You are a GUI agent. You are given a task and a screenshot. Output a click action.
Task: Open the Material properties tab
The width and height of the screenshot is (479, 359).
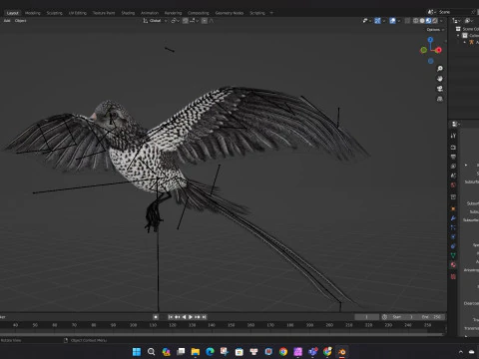pyautogui.click(x=453, y=265)
